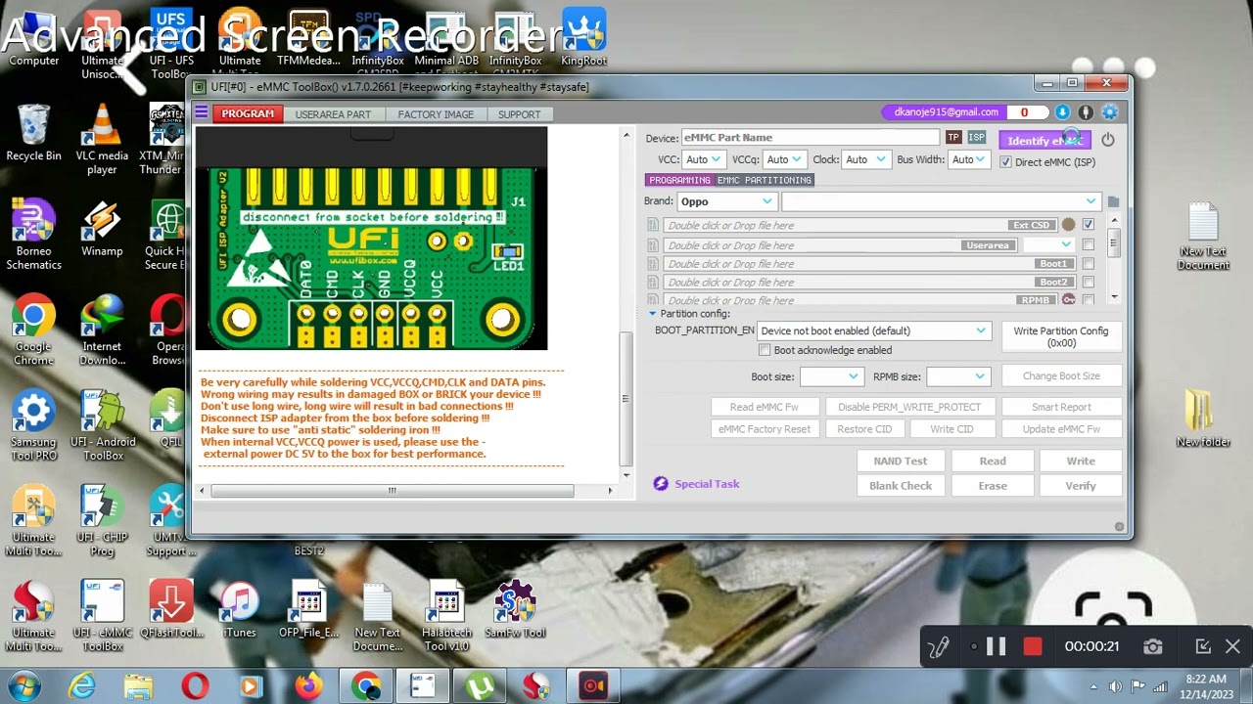
Task: Click the ISP pinout icon
Action: click(976, 138)
